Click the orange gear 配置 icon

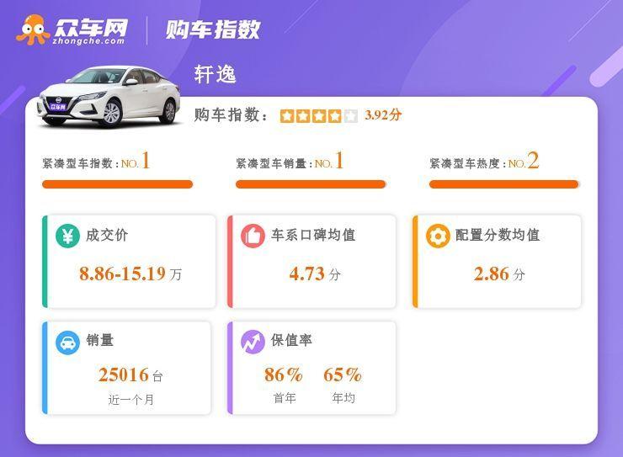point(438,236)
